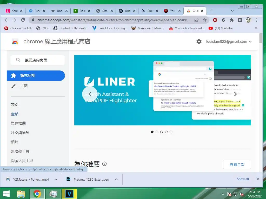Click the page vertical scrollbar thumb
266x199 pixels.
point(261,38)
